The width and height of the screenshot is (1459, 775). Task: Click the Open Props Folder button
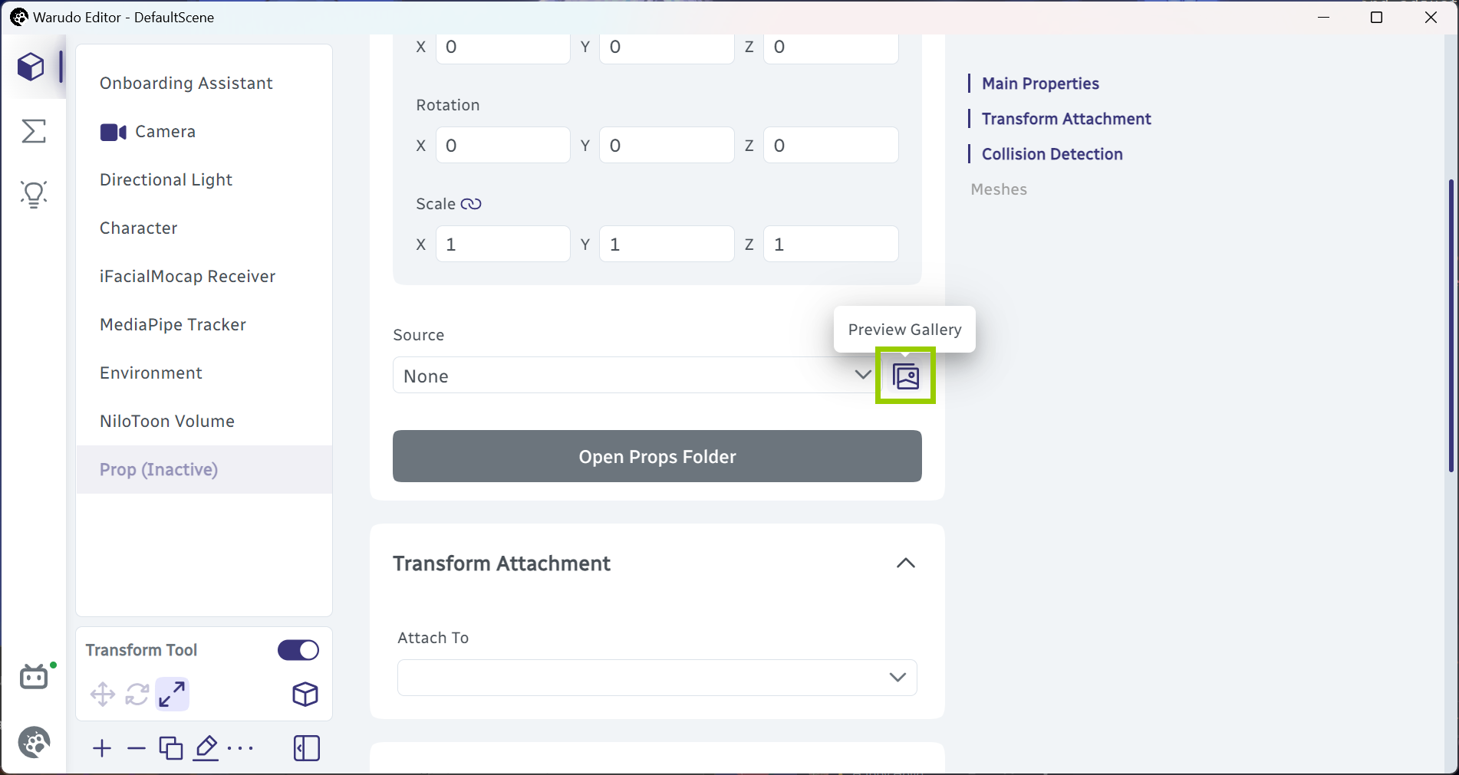657,456
